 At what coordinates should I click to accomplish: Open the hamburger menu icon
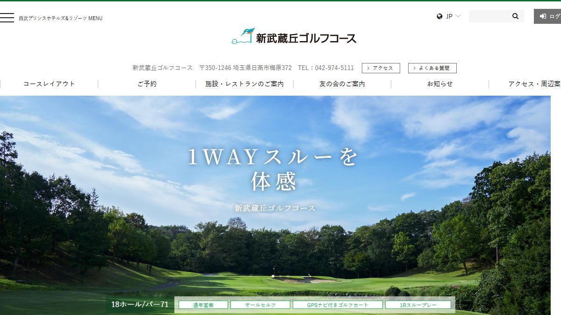(7, 18)
